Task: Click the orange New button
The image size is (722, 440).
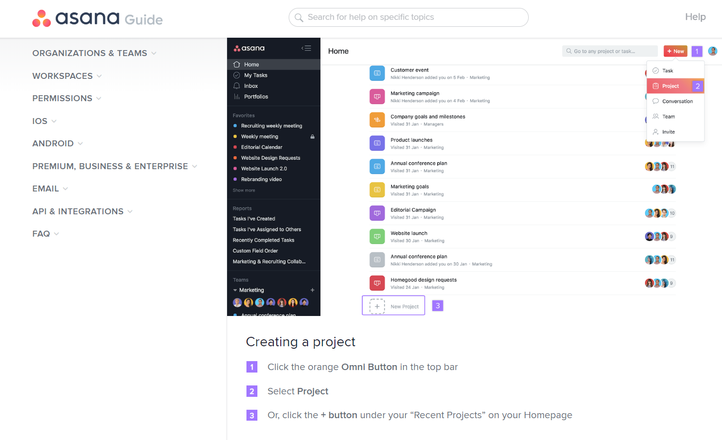Action: (x=675, y=51)
